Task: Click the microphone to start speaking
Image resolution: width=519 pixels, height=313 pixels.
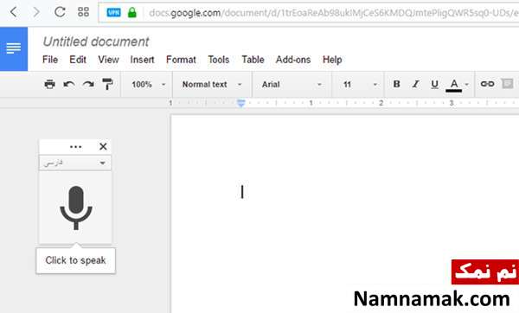Action: pyautogui.click(x=76, y=208)
